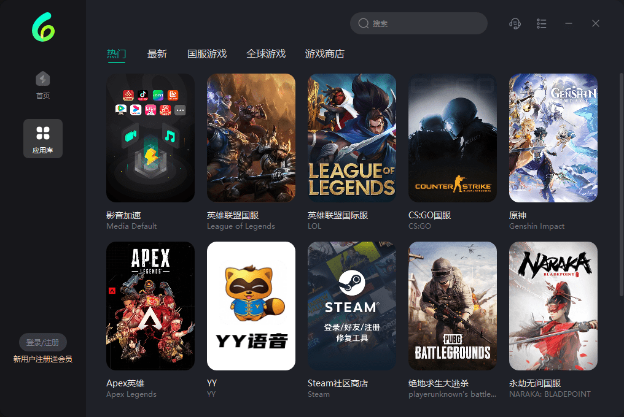Screen dimensions: 624x417
Task: Click the Apex英雄 title
Action: coord(125,383)
